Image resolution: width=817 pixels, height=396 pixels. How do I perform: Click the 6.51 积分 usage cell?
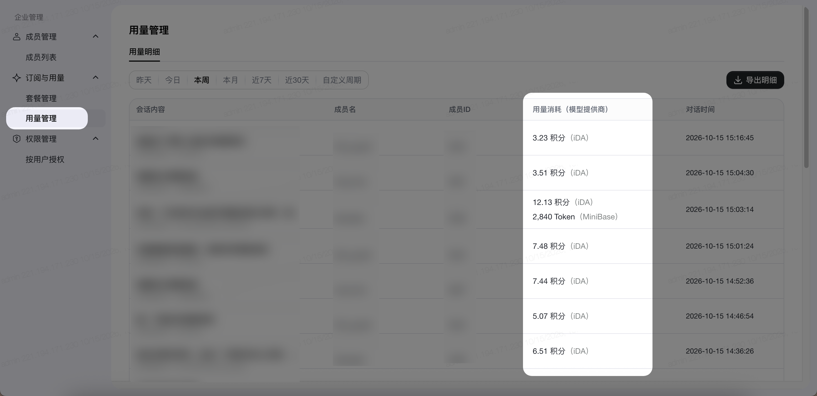[560, 351]
